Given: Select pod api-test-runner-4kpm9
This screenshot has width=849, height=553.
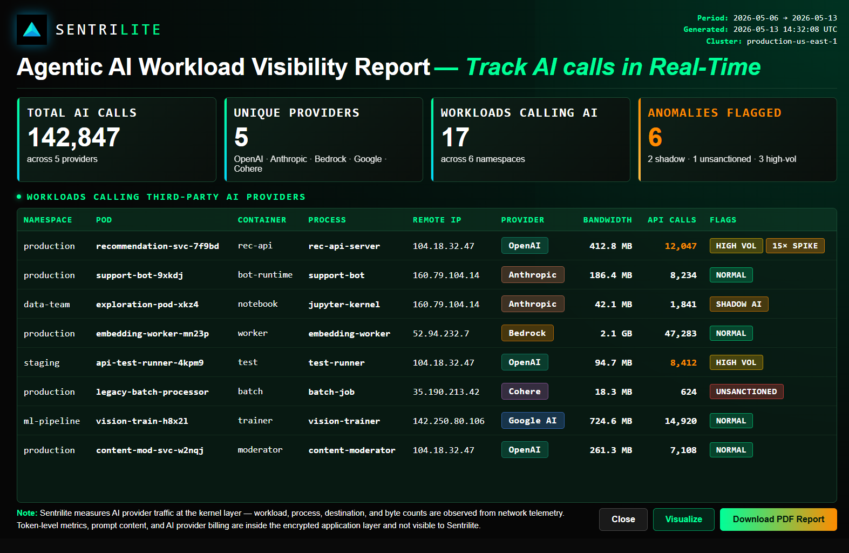Looking at the screenshot, I should [x=150, y=363].
